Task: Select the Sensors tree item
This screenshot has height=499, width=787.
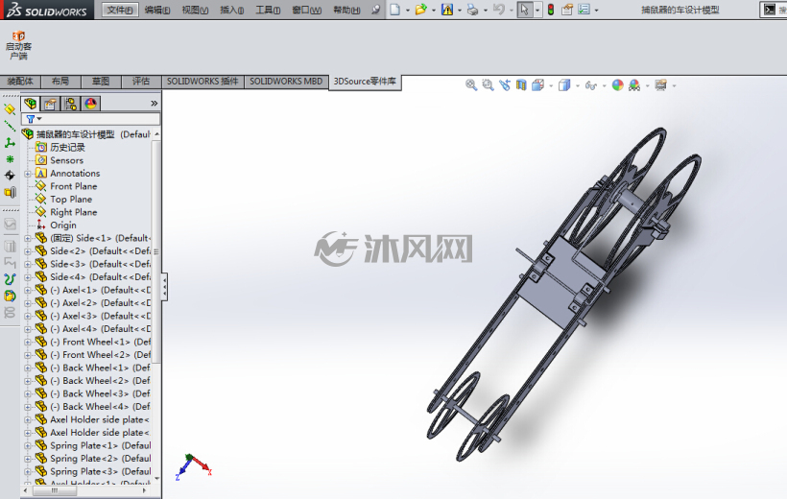Action: [x=67, y=160]
